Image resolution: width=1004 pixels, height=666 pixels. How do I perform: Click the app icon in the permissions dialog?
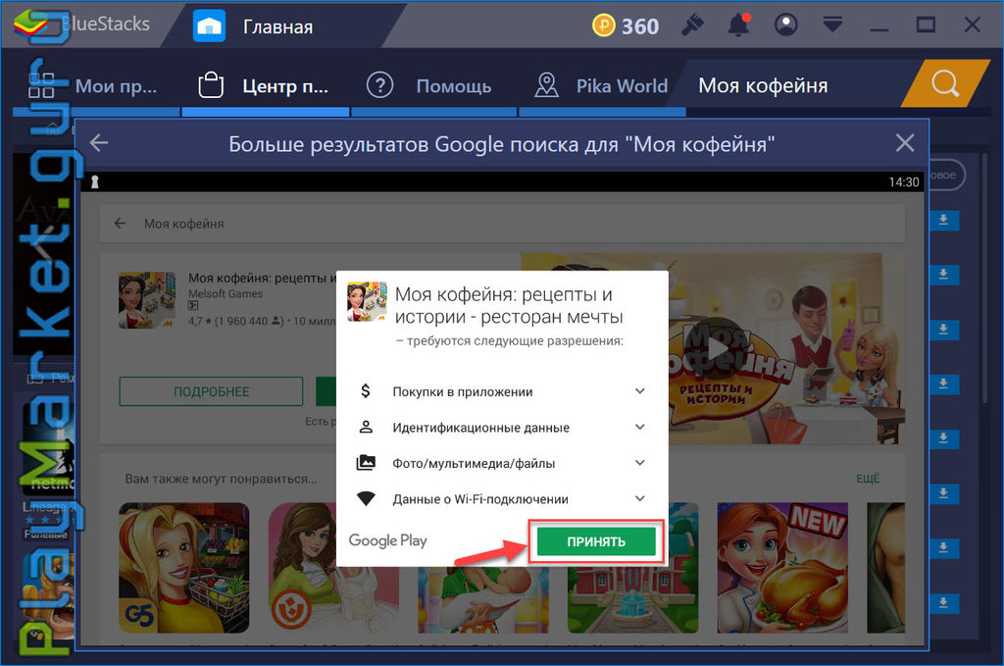click(x=367, y=302)
